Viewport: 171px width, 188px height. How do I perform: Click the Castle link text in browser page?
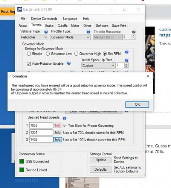(165, 29)
